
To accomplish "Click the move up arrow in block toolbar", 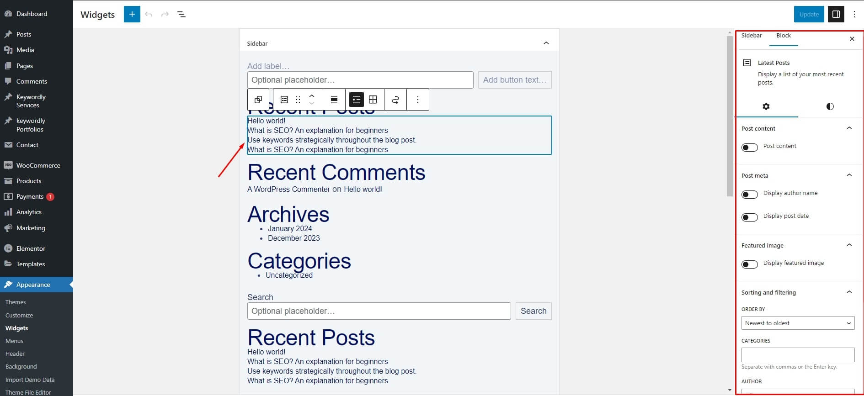I will click(x=312, y=96).
